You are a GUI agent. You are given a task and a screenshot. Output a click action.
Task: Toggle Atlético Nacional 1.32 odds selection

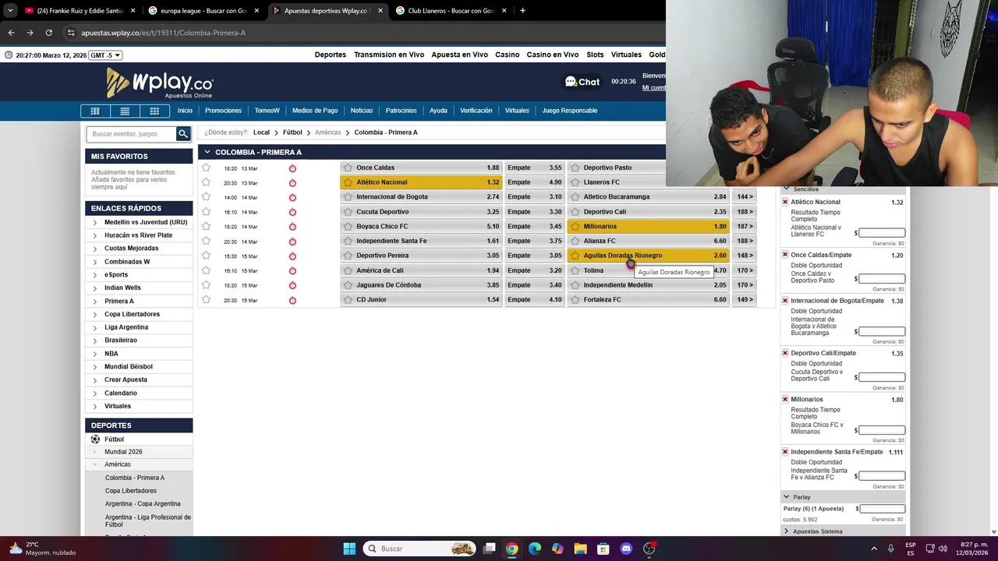[421, 182]
